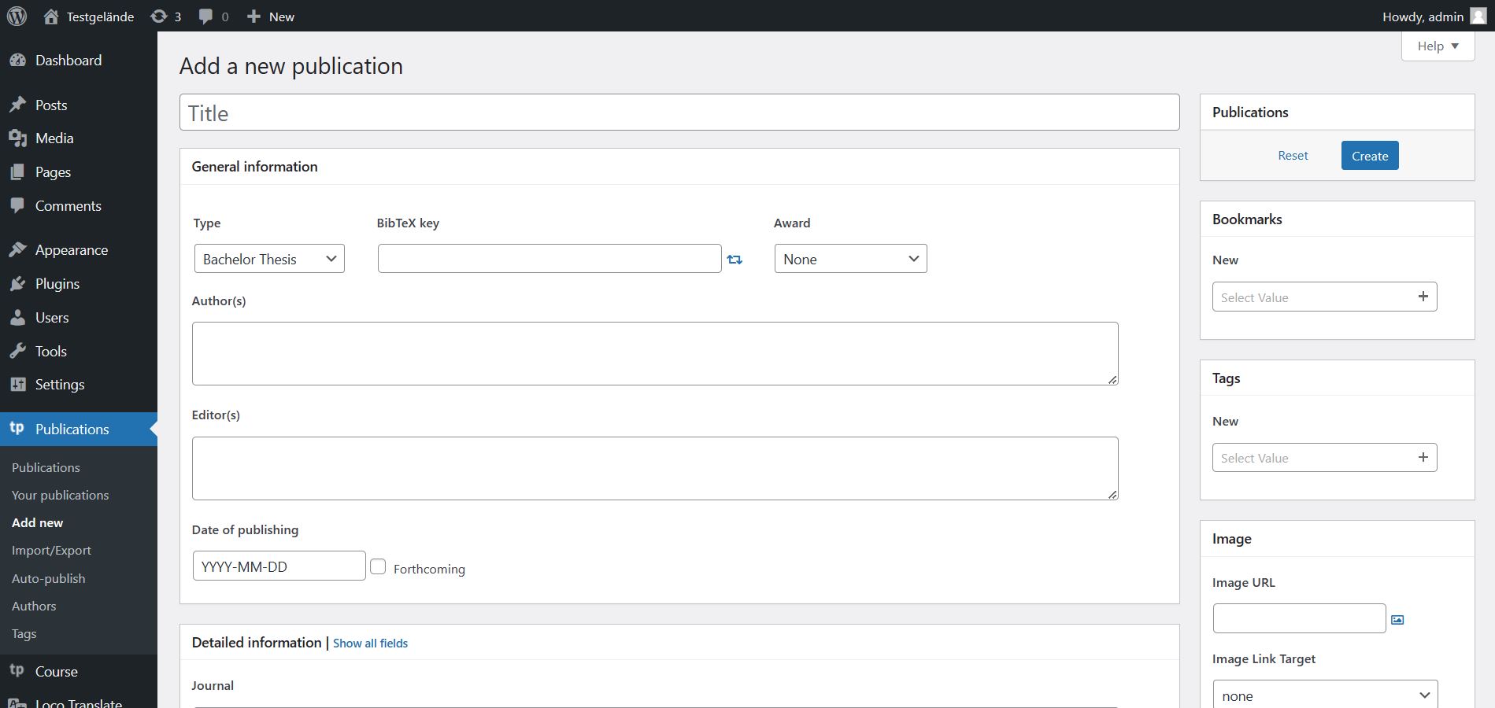Focus the Editor(s) text area

pyautogui.click(x=655, y=468)
